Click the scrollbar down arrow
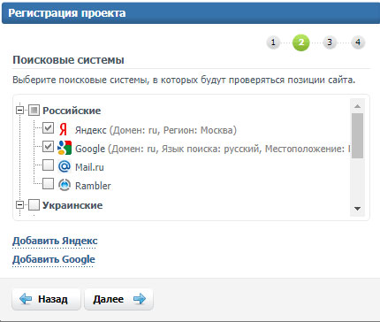This screenshot has width=380, height=322. (x=358, y=209)
